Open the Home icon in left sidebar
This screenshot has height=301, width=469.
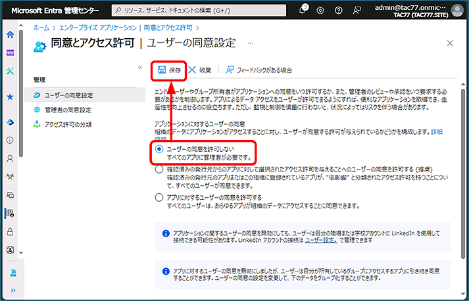coord(10,35)
